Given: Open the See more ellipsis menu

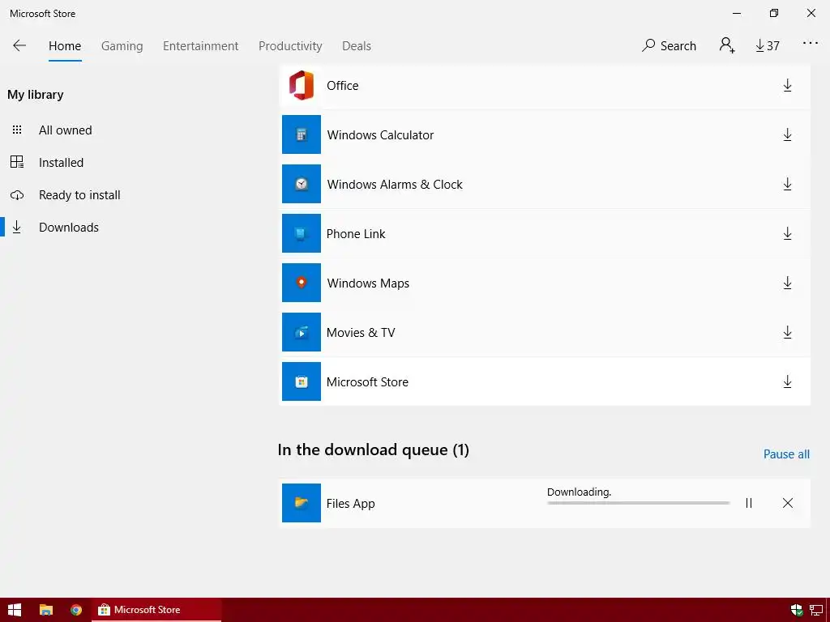Looking at the screenshot, I should pyautogui.click(x=810, y=44).
